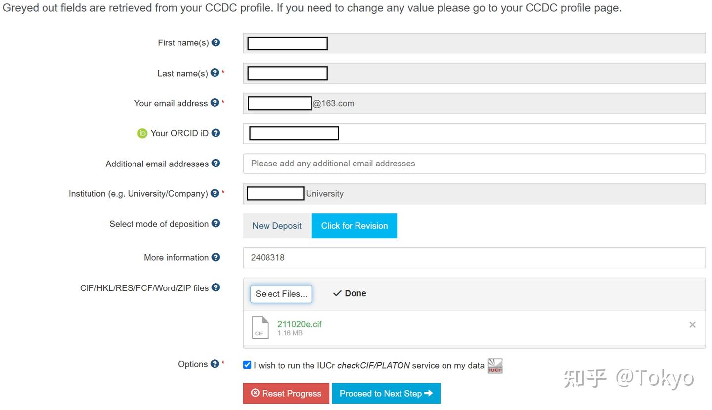Select the New Deposit mode
Screen dimensions: 712x410
pos(277,226)
